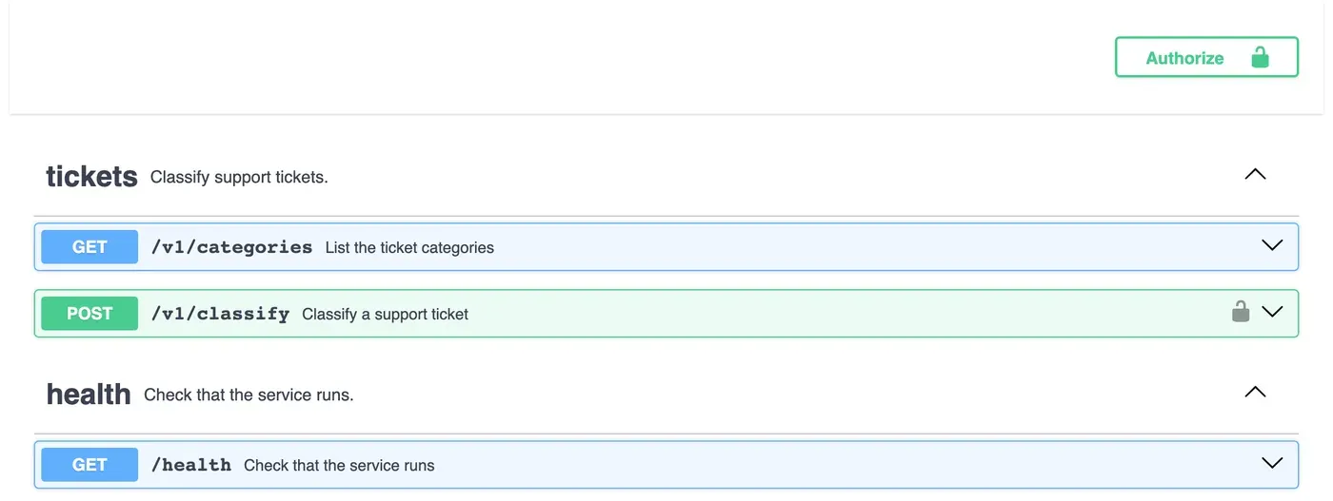This screenshot has height=501, width=1333.
Task: Open the /health path link
Action: click(x=191, y=465)
